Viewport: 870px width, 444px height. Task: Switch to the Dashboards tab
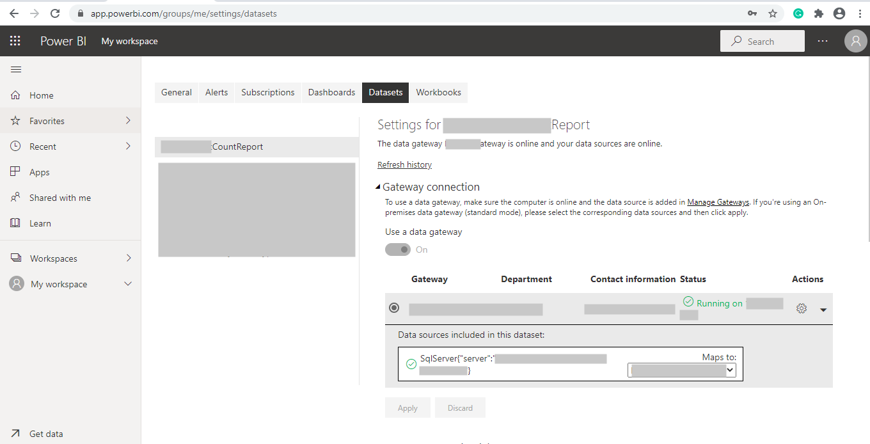click(331, 92)
